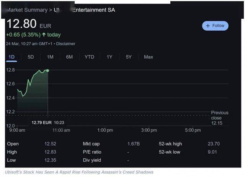The image size is (245, 177).
Task: Click the 12.4 y-axis label
Action: click(10, 98)
